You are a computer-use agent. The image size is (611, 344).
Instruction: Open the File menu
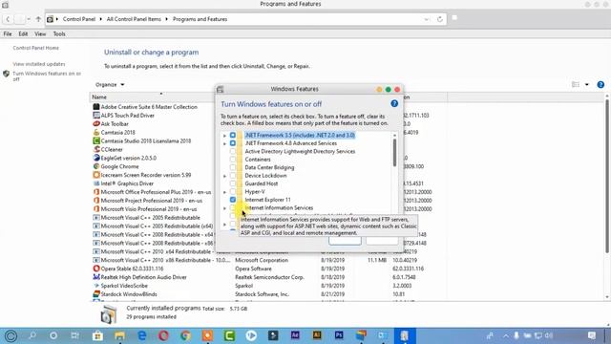point(8,34)
